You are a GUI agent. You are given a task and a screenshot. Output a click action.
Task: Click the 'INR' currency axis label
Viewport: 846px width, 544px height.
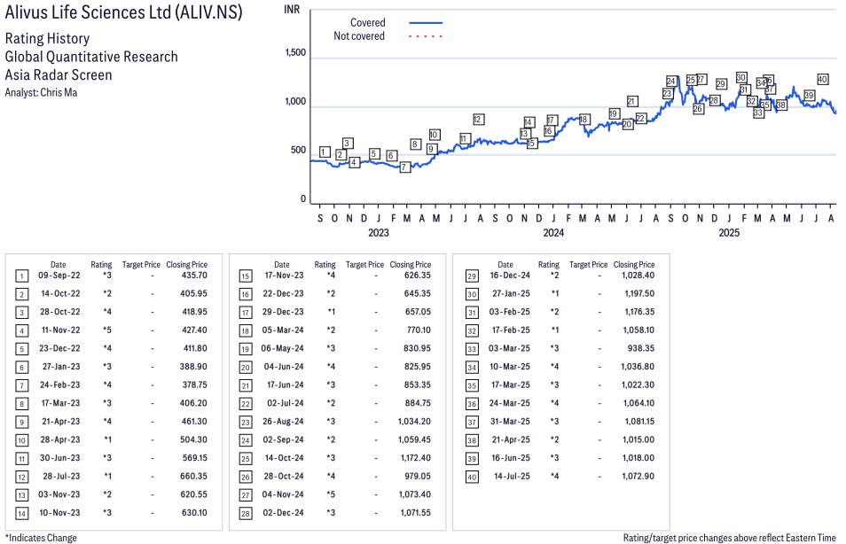coord(292,10)
